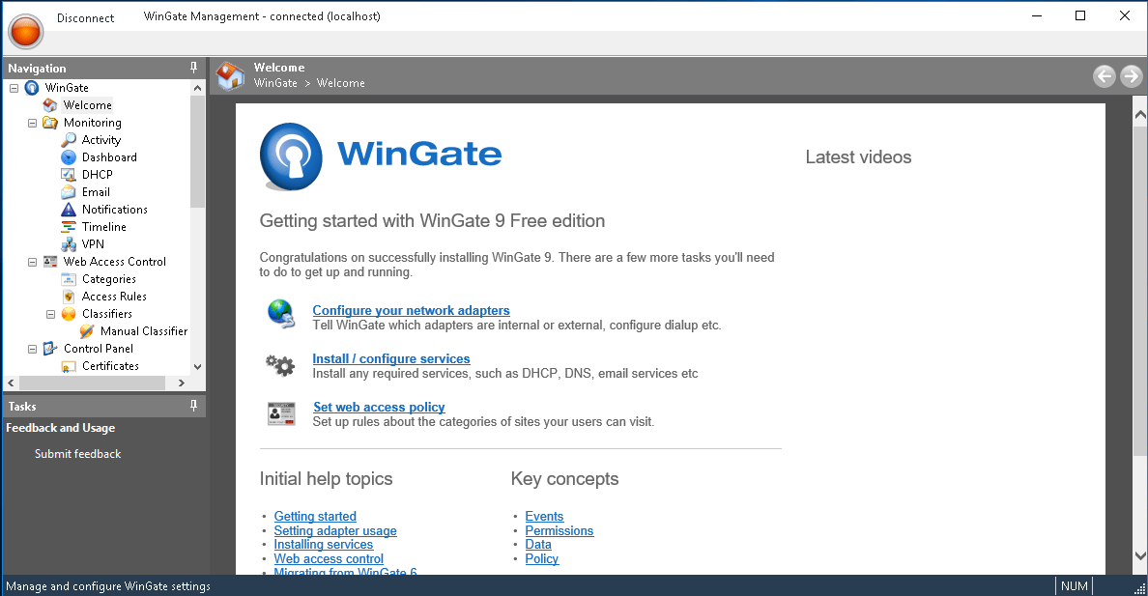Click the NUM status bar indicator
This screenshot has width=1148, height=596.
point(1074,585)
